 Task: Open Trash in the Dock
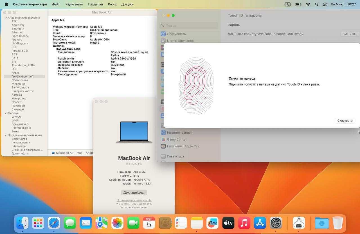tap(337, 223)
